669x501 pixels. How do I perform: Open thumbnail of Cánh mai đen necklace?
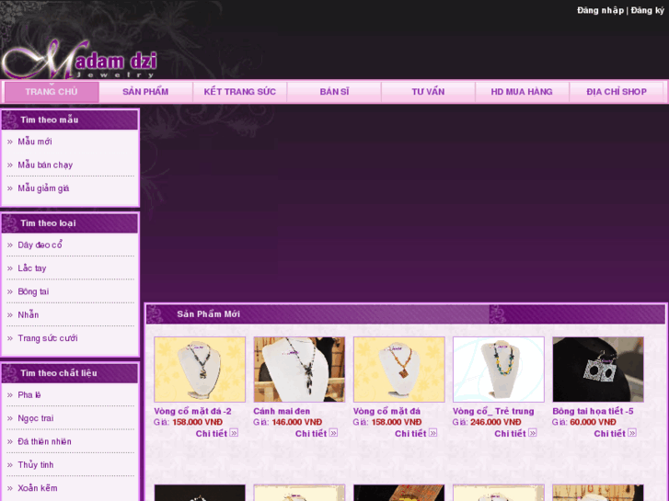[299, 370]
